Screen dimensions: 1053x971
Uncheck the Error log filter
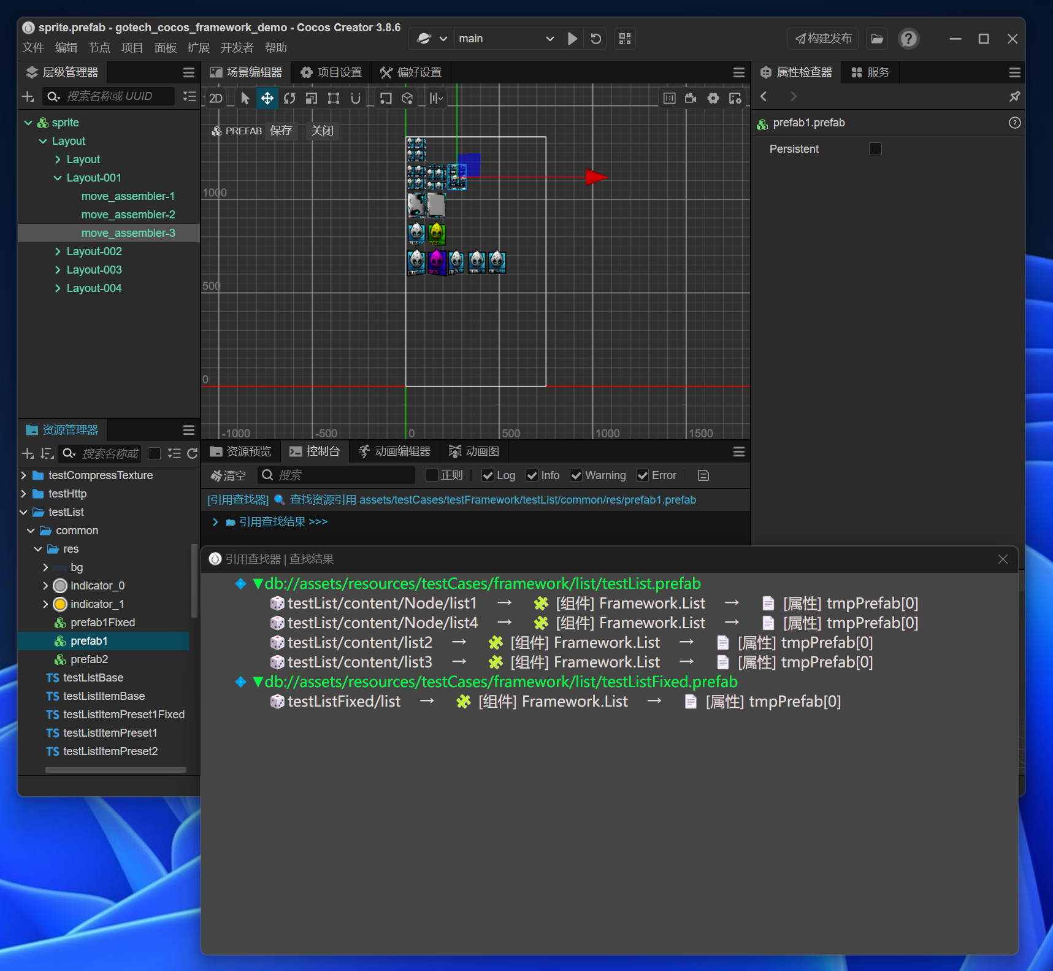coord(642,475)
